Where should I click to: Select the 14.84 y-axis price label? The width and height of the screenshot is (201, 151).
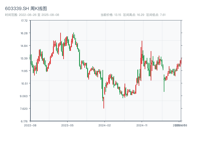[24, 46]
